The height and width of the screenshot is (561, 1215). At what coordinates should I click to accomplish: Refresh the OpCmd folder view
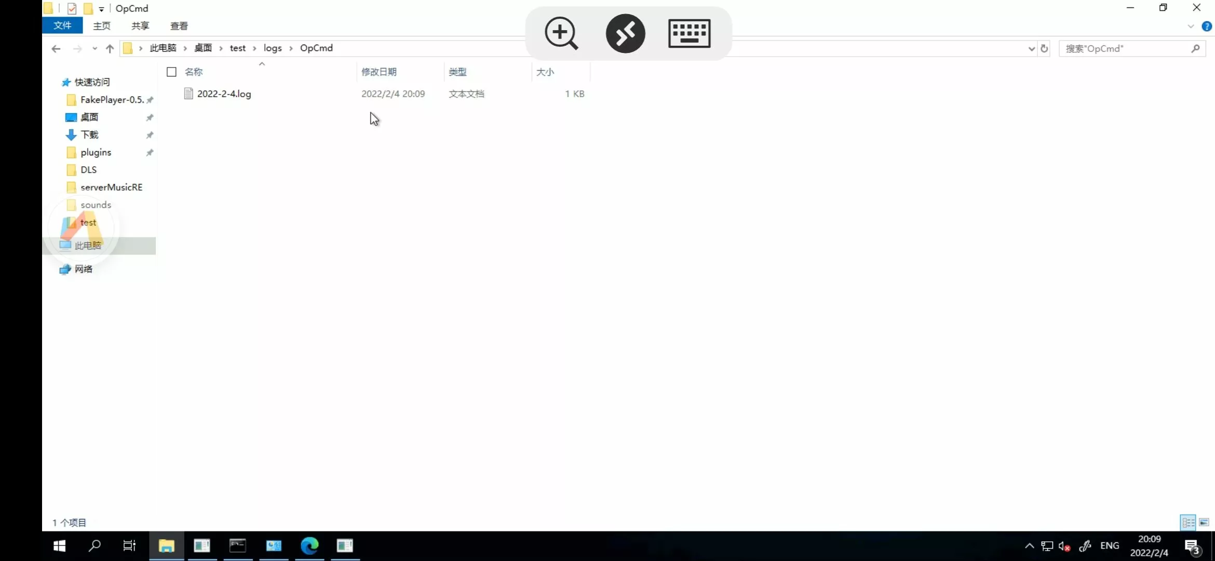pos(1044,48)
